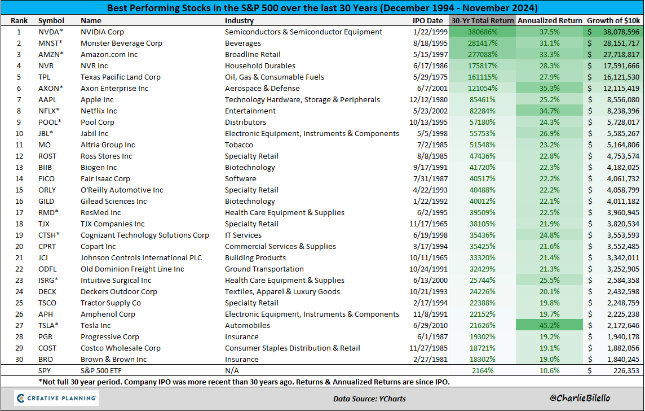Image resolution: width=645 pixels, height=411 pixels.
Task: Click the TJX Companies Inc name
Action: (112, 224)
